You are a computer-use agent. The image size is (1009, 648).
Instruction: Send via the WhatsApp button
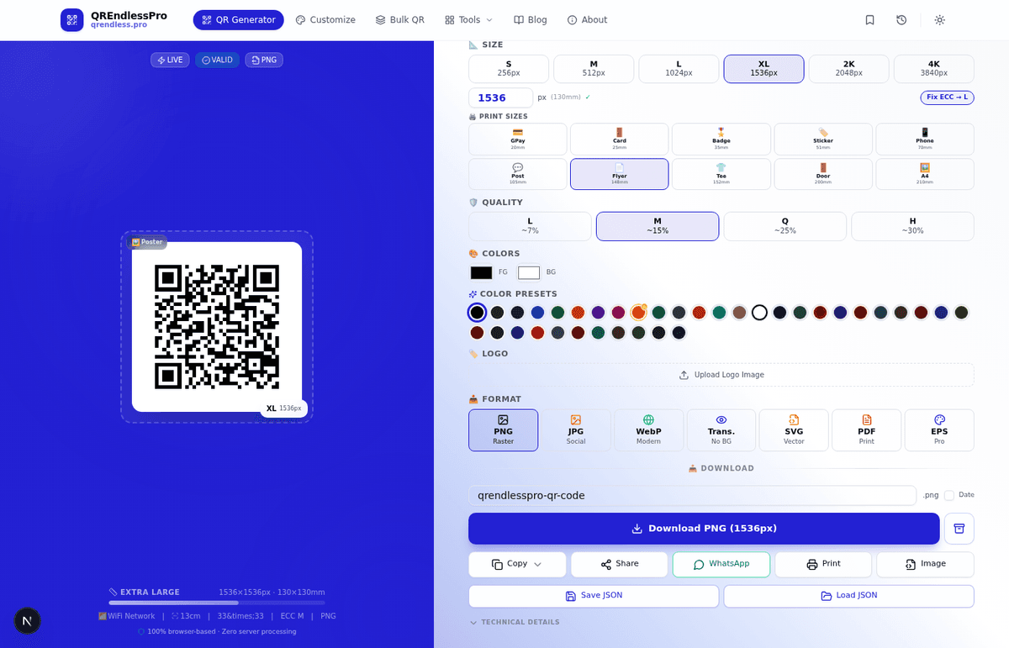tap(721, 564)
